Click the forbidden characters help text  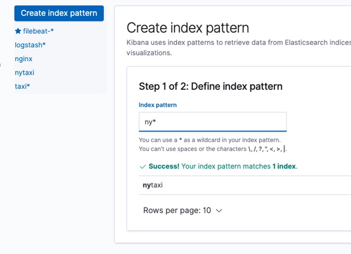tap(213, 149)
